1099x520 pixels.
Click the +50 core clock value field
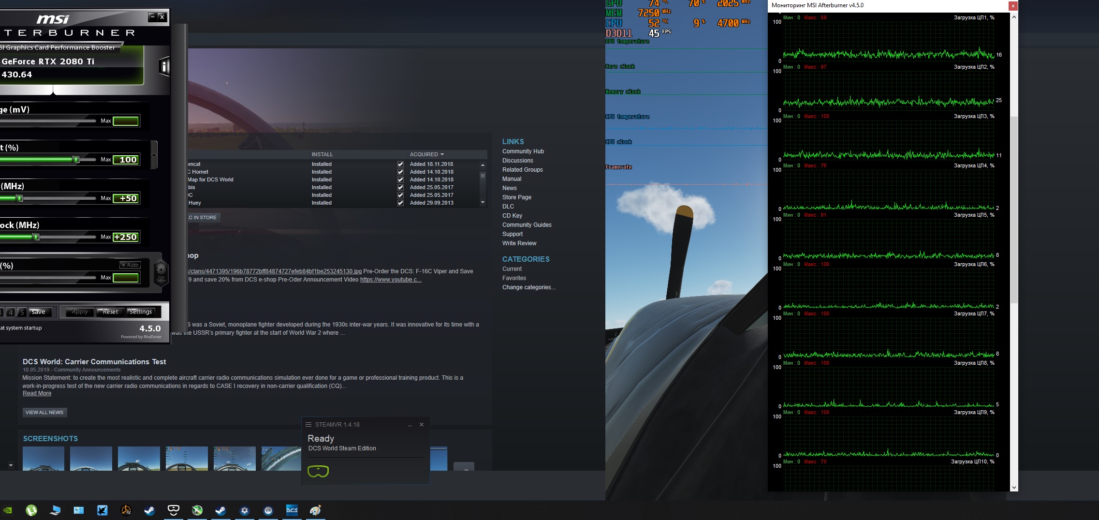126,198
